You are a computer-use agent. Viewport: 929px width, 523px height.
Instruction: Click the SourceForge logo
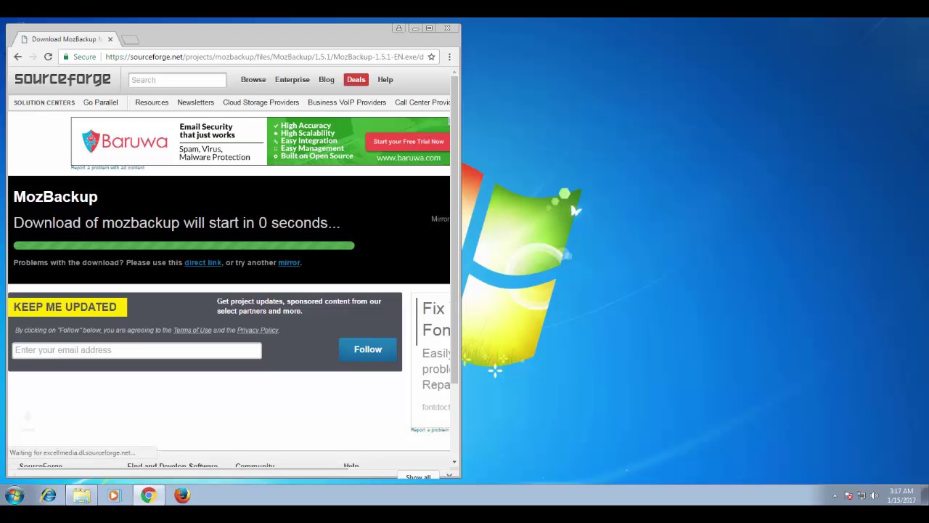63,79
